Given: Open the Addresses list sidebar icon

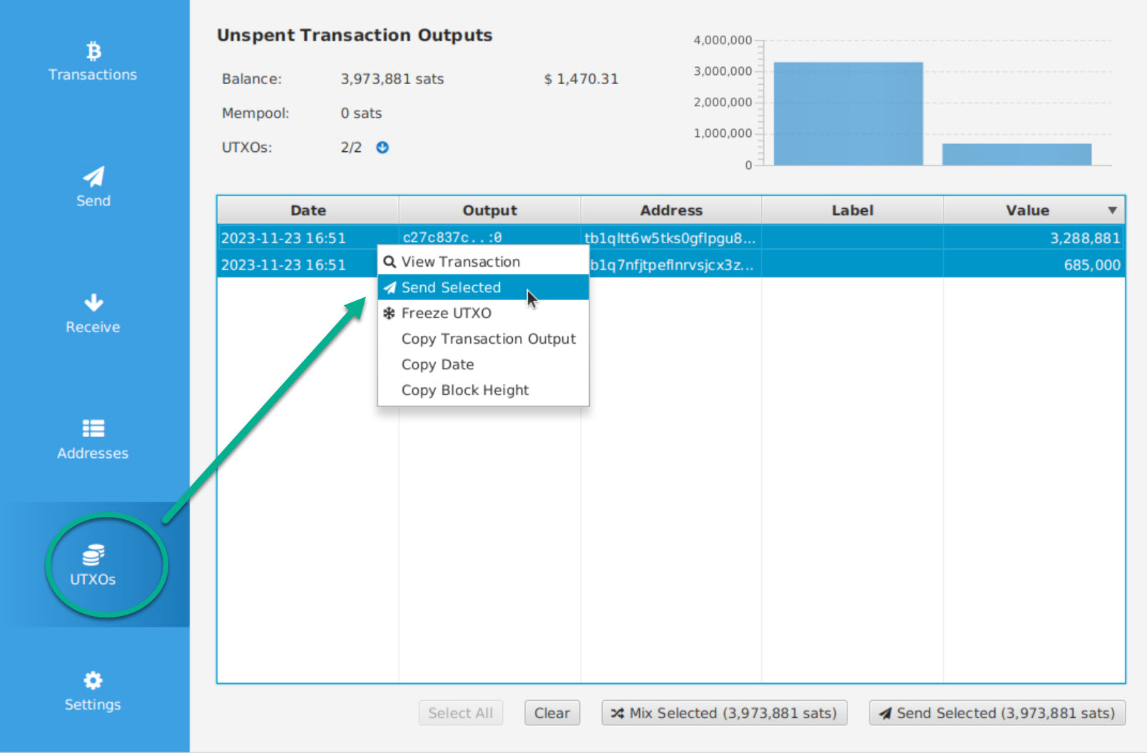Looking at the screenshot, I should point(93,439).
